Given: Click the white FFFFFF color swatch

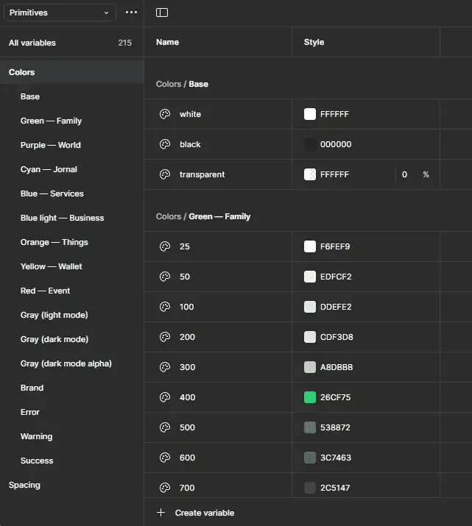Looking at the screenshot, I should pos(310,114).
